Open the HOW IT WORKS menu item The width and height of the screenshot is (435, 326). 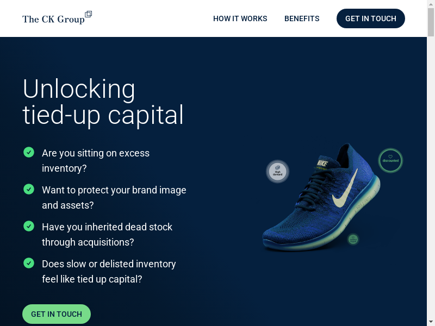240,18
